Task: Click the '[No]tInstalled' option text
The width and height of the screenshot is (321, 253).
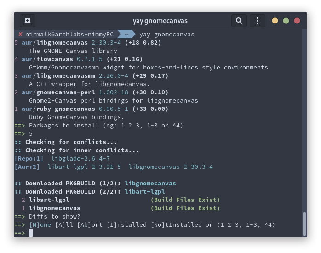Action: pyautogui.click(x=176, y=225)
